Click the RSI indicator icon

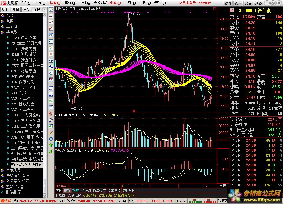click(x=51, y=95)
